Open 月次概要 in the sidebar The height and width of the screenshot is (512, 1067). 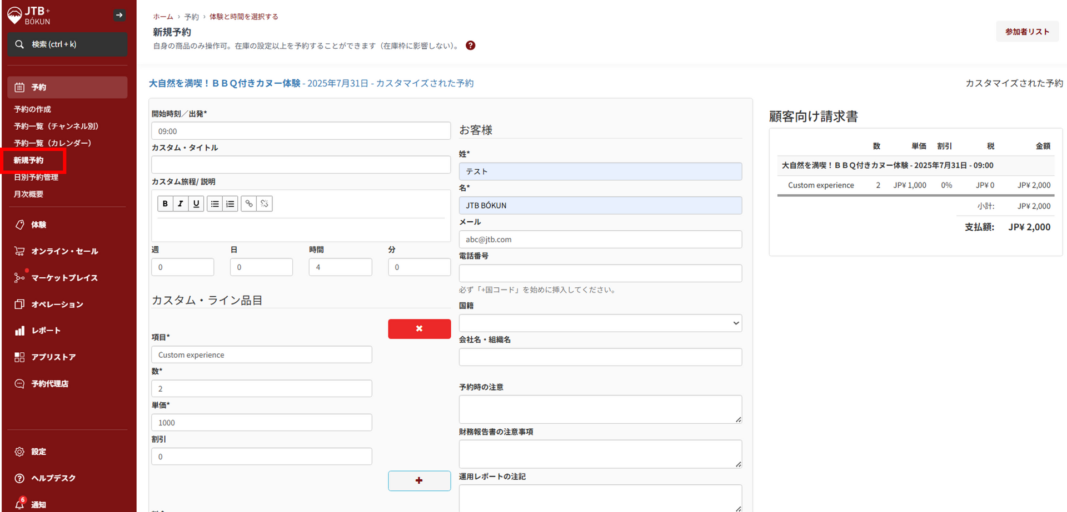click(x=28, y=194)
